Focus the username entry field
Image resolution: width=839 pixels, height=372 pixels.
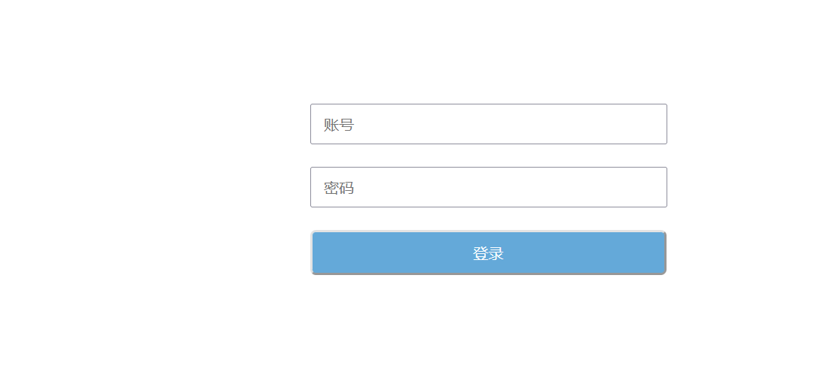[488, 124]
